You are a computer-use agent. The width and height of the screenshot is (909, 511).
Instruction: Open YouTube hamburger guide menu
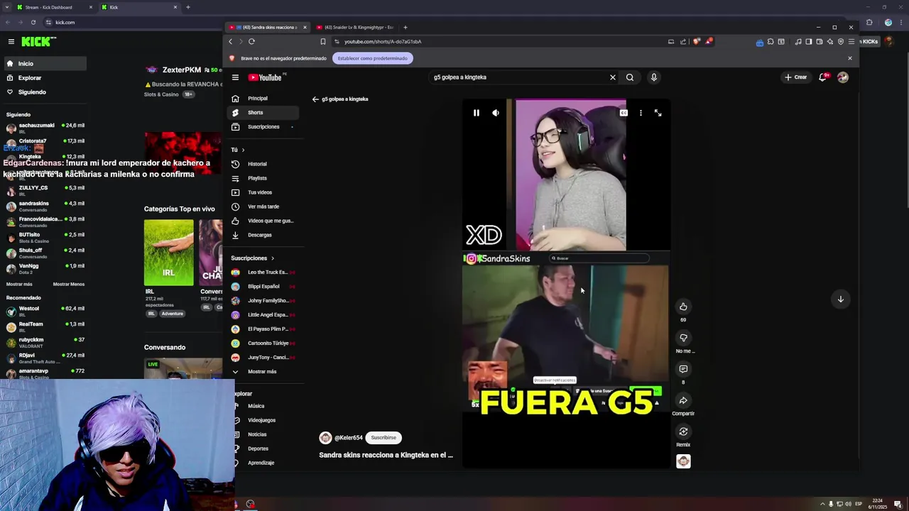tap(235, 77)
